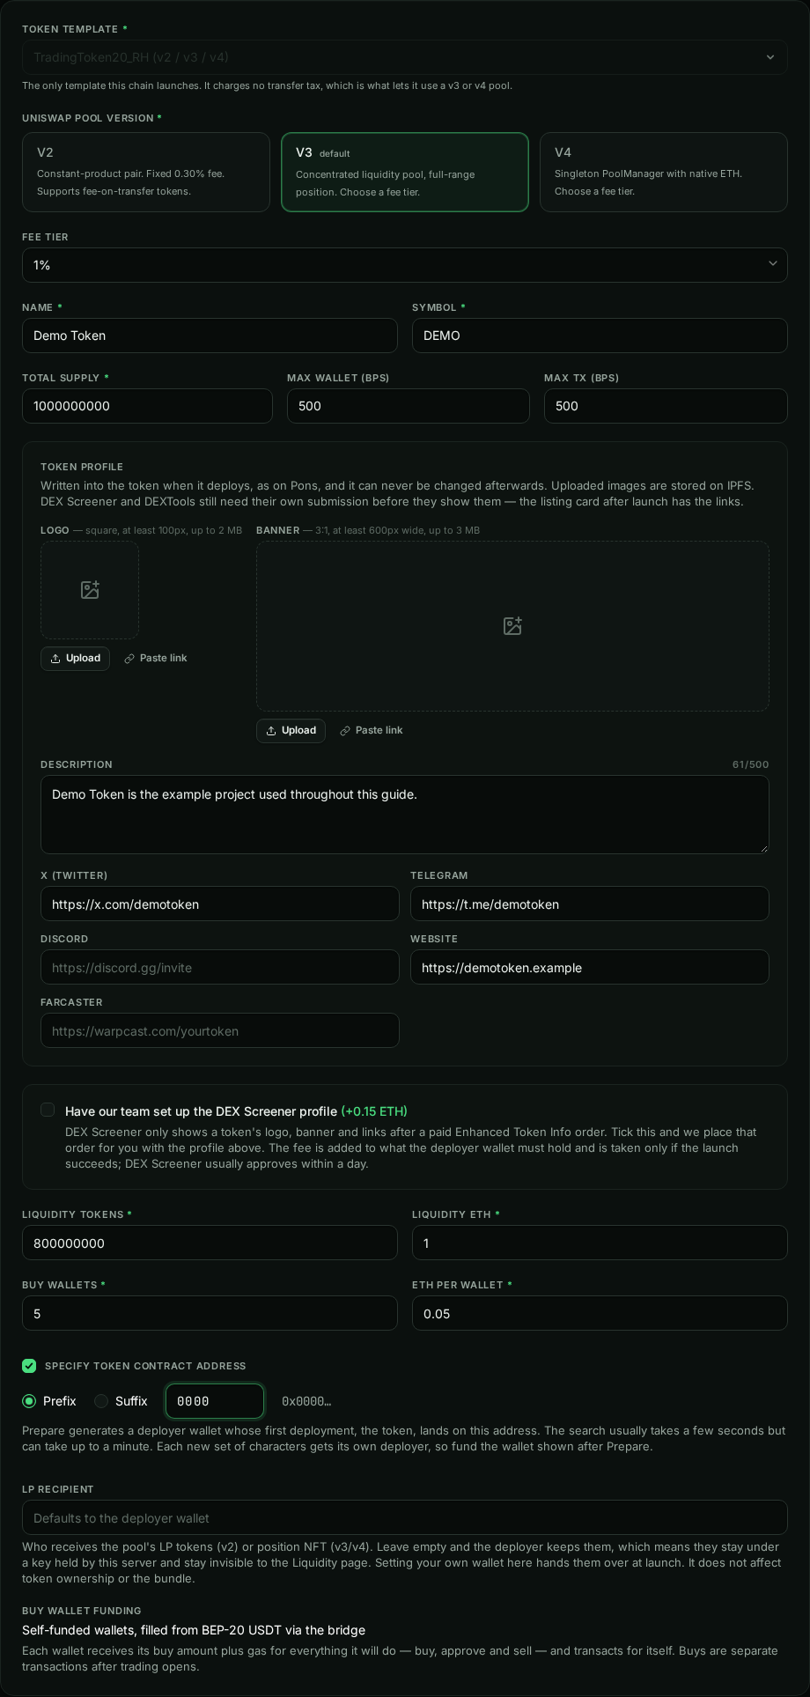
Task: Click the Total Supply field
Action: pos(147,406)
